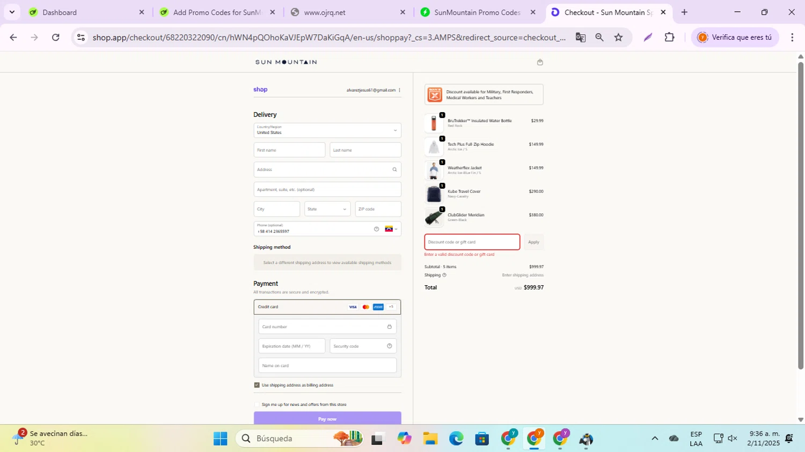Click the Apply discount button
This screenshot has width=805, height=452.
(x=533, y=242)
